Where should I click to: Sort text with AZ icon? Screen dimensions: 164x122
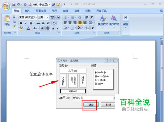coord(87,28)
